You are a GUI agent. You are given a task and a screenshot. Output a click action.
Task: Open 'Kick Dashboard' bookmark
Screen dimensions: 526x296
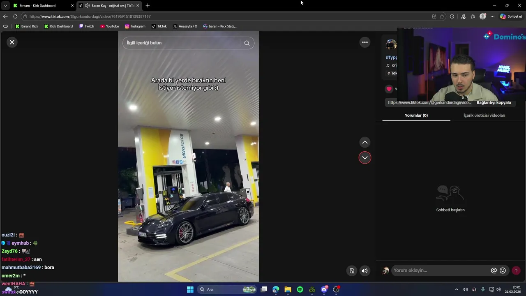point(58,26)
